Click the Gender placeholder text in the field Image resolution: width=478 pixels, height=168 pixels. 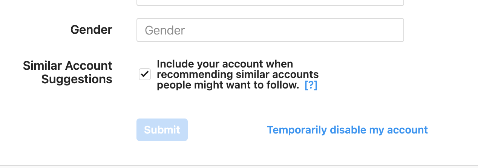click(x=165, y=30)
